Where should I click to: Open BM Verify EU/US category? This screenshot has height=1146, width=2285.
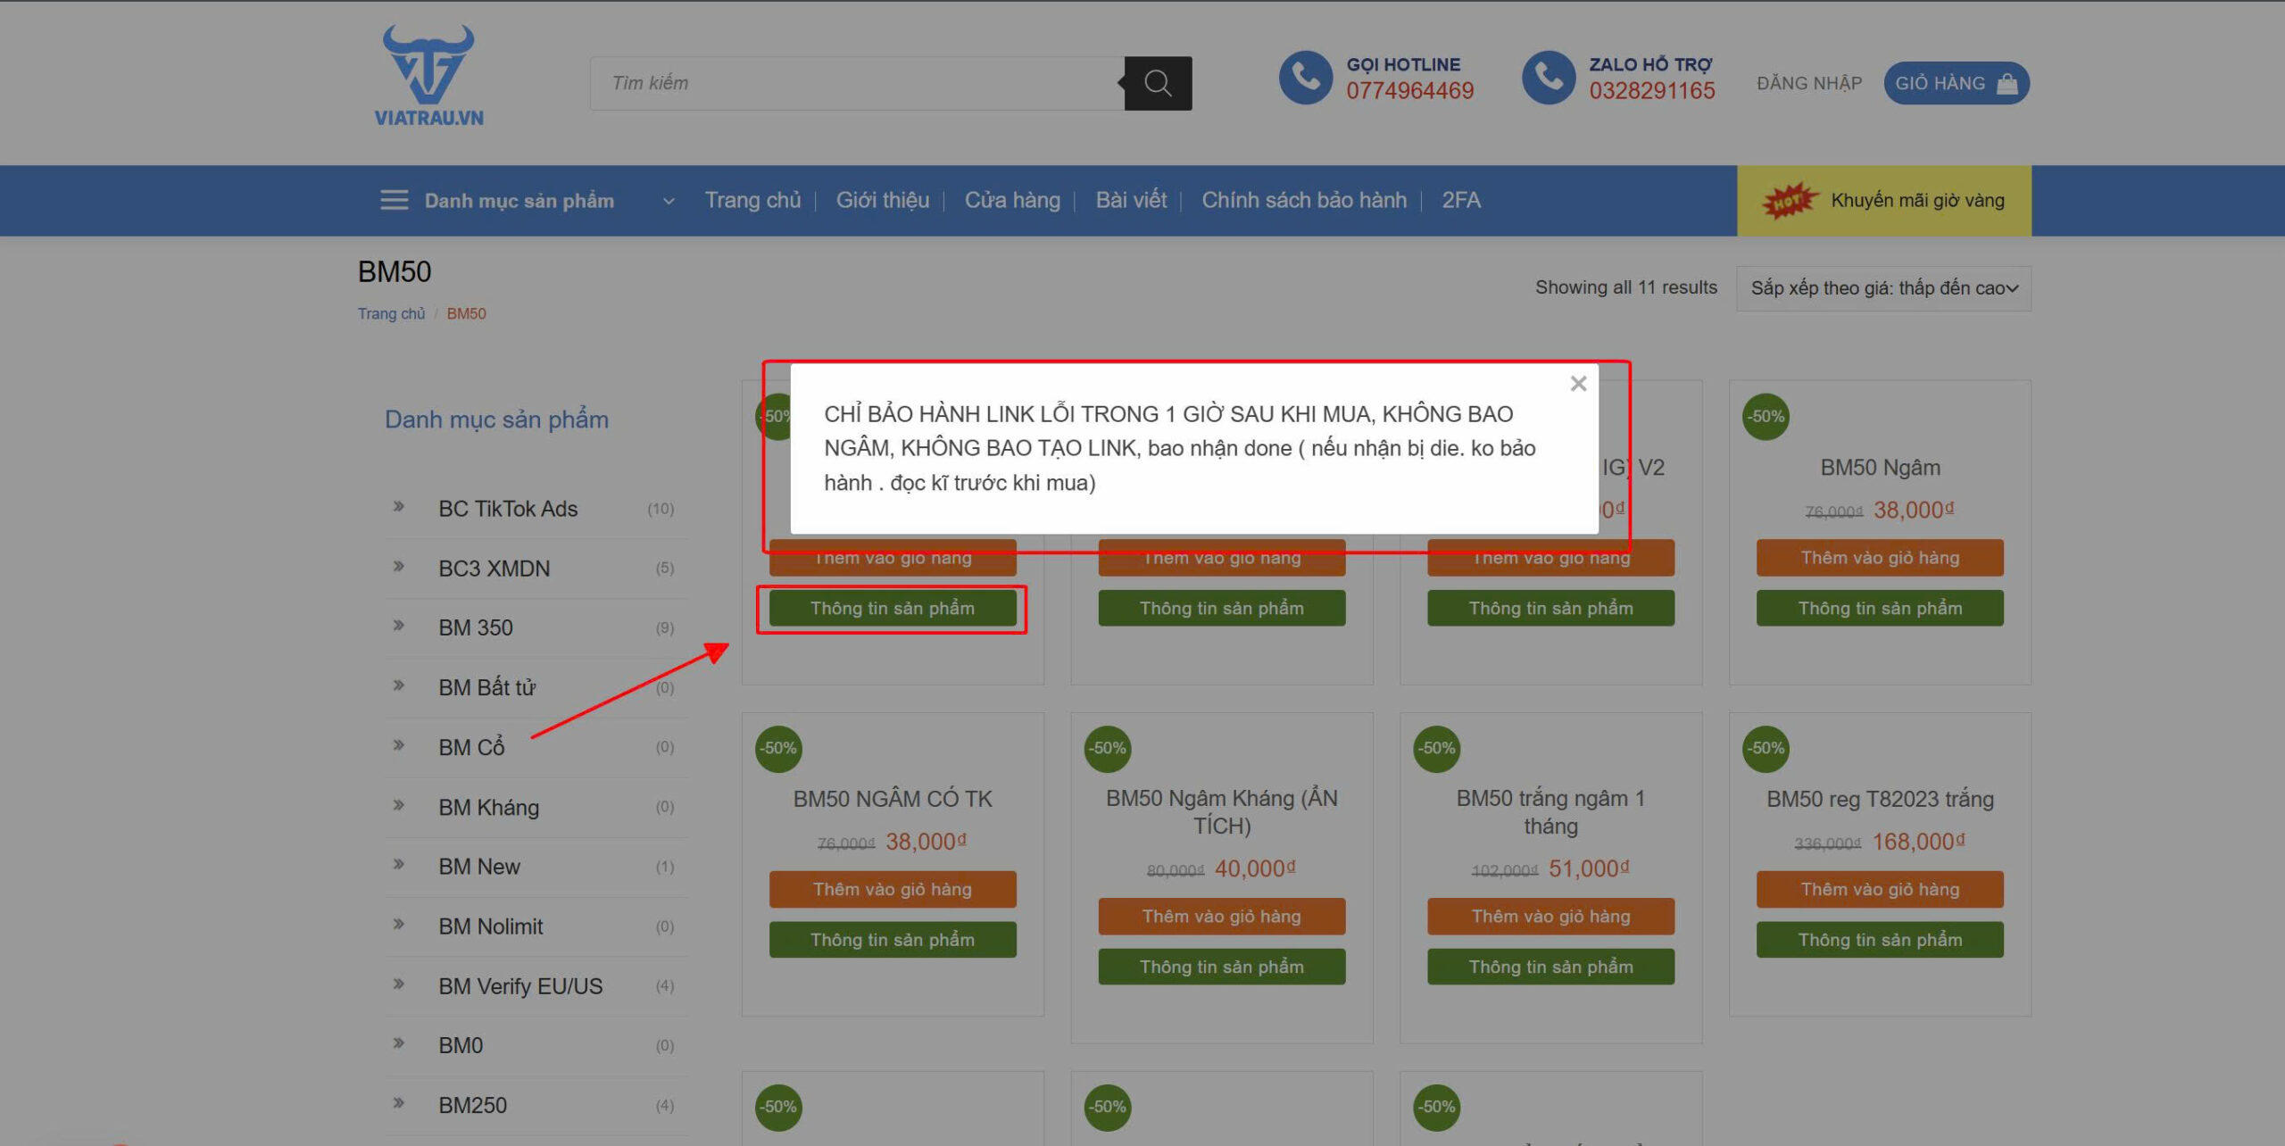[520, 986]
